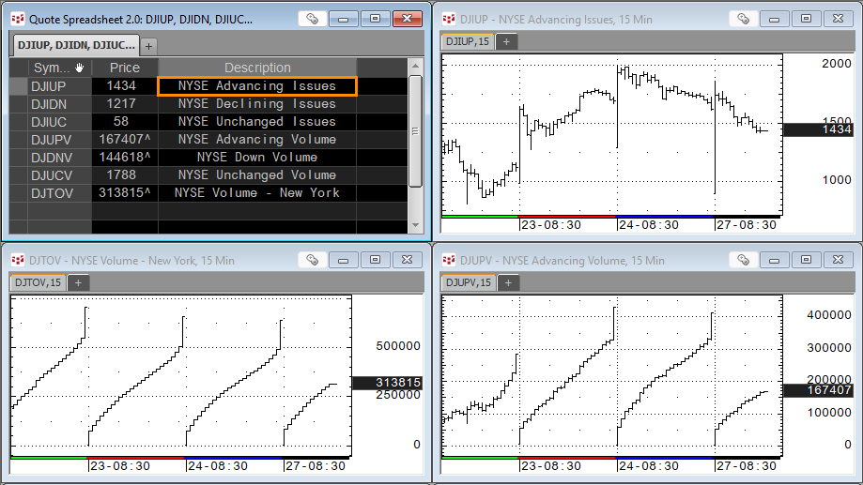
Task: Click the Price column header
Action: pyautogui.click(x=124, y=68)
